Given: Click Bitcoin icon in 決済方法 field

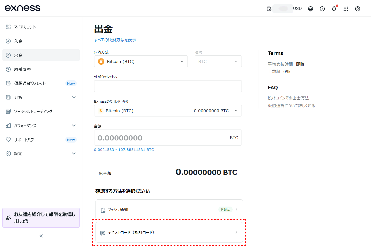Looking at the screenshot, I should [x=101, y=62].
